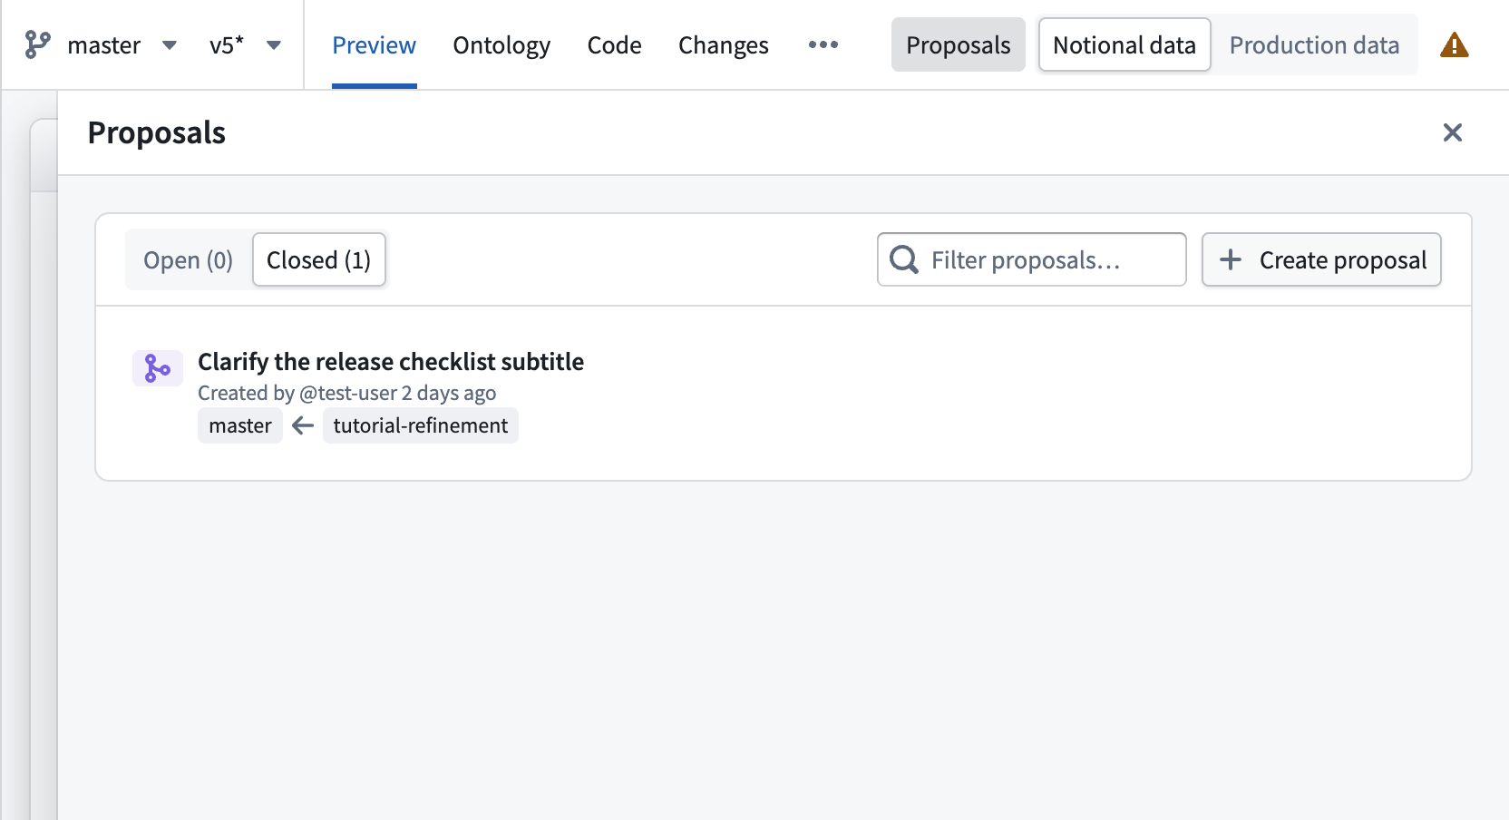Show Open (0) proposals
The image size is (1509, 820).
click(x=188, y=260)
